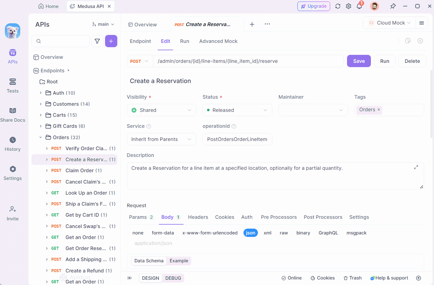Open the more tabs ellipsis menu

pyautogui.click(x=267, y=24)
